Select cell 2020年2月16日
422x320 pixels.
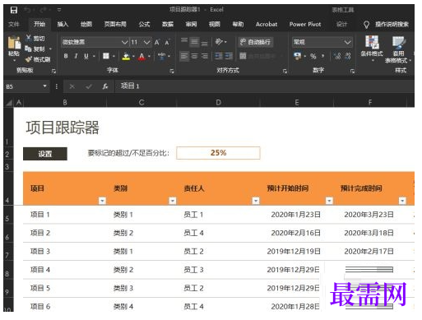tap(296, 233)
